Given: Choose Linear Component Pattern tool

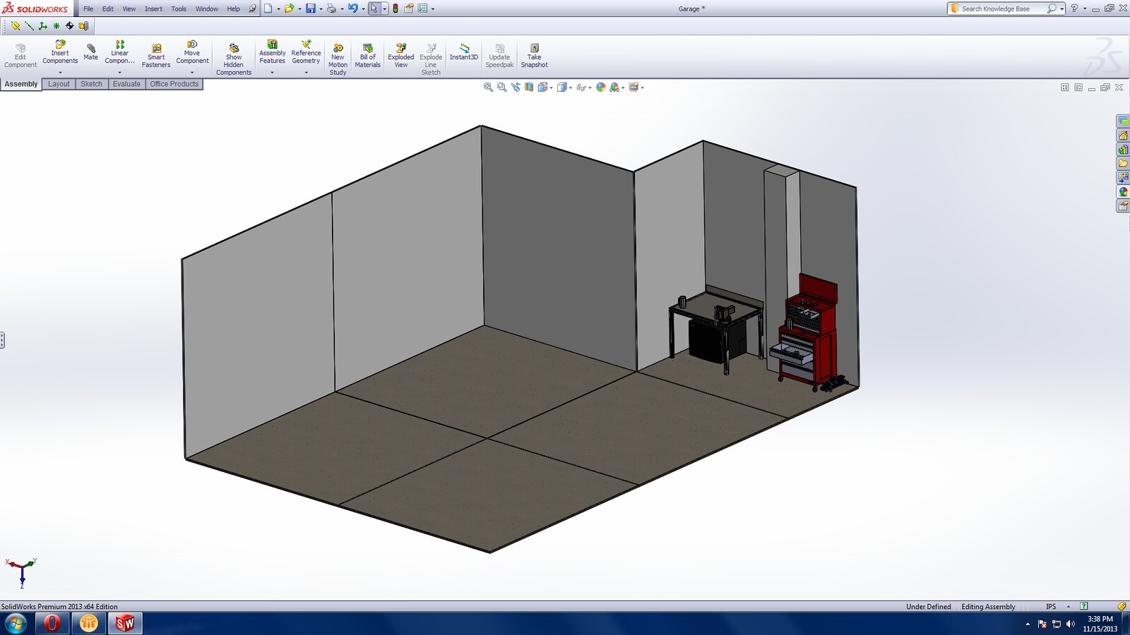Looking at the screenshot, I should pos(119,53).
